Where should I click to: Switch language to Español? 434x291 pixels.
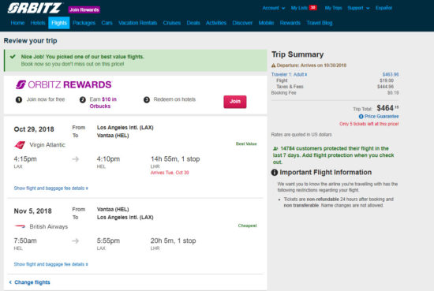pyautogui.click(x=384, y=8)
